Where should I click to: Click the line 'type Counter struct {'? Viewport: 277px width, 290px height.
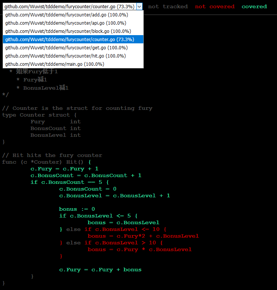pyautogui.click(x=39, y=115)
